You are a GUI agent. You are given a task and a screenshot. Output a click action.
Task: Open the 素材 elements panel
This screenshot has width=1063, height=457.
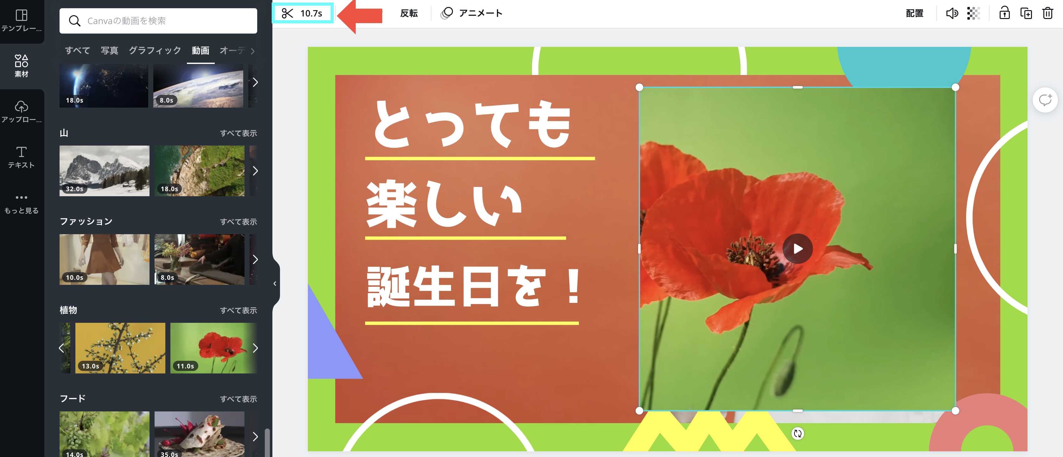(x=22, y=66)
